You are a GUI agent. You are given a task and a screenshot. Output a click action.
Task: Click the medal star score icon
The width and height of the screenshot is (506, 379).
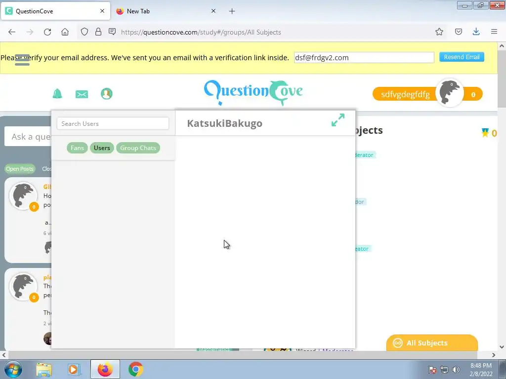[485, 132]
